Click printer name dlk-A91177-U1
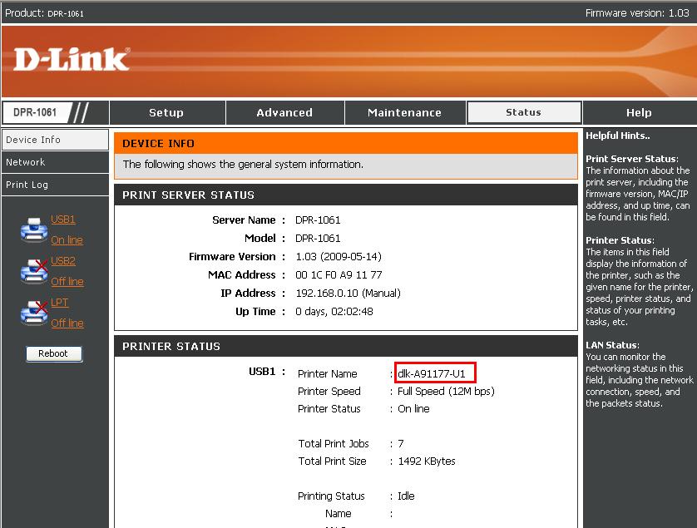Viewport: 697px width, 528px height. coord(431,374)
